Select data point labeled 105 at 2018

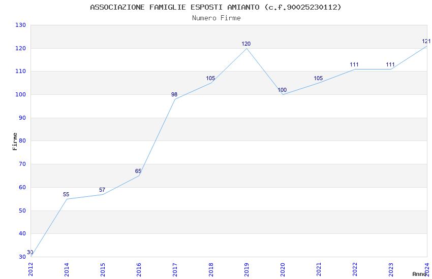point(210,78)
